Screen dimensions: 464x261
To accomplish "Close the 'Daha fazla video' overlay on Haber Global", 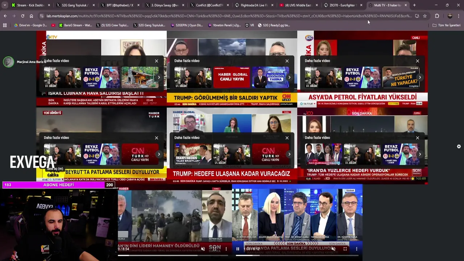I will point(287,138).
